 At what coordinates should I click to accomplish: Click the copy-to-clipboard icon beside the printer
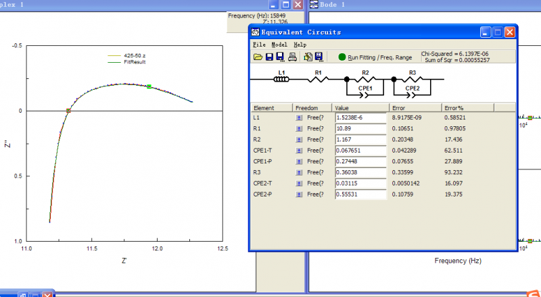click(x=308, y=57)
